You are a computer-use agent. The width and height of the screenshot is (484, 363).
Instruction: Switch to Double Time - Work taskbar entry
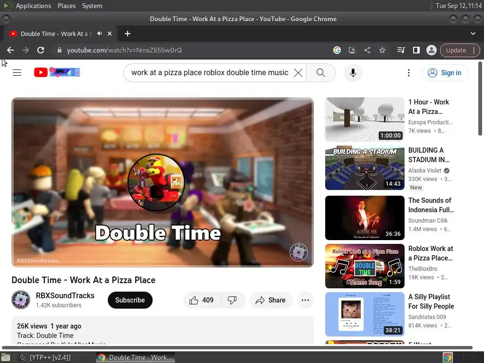point(136,357)
